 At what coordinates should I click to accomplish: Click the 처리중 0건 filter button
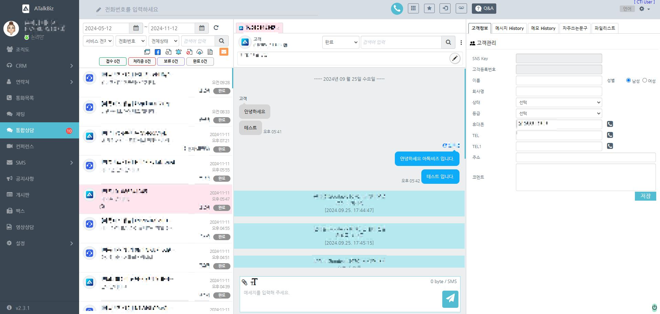[142, 61]
